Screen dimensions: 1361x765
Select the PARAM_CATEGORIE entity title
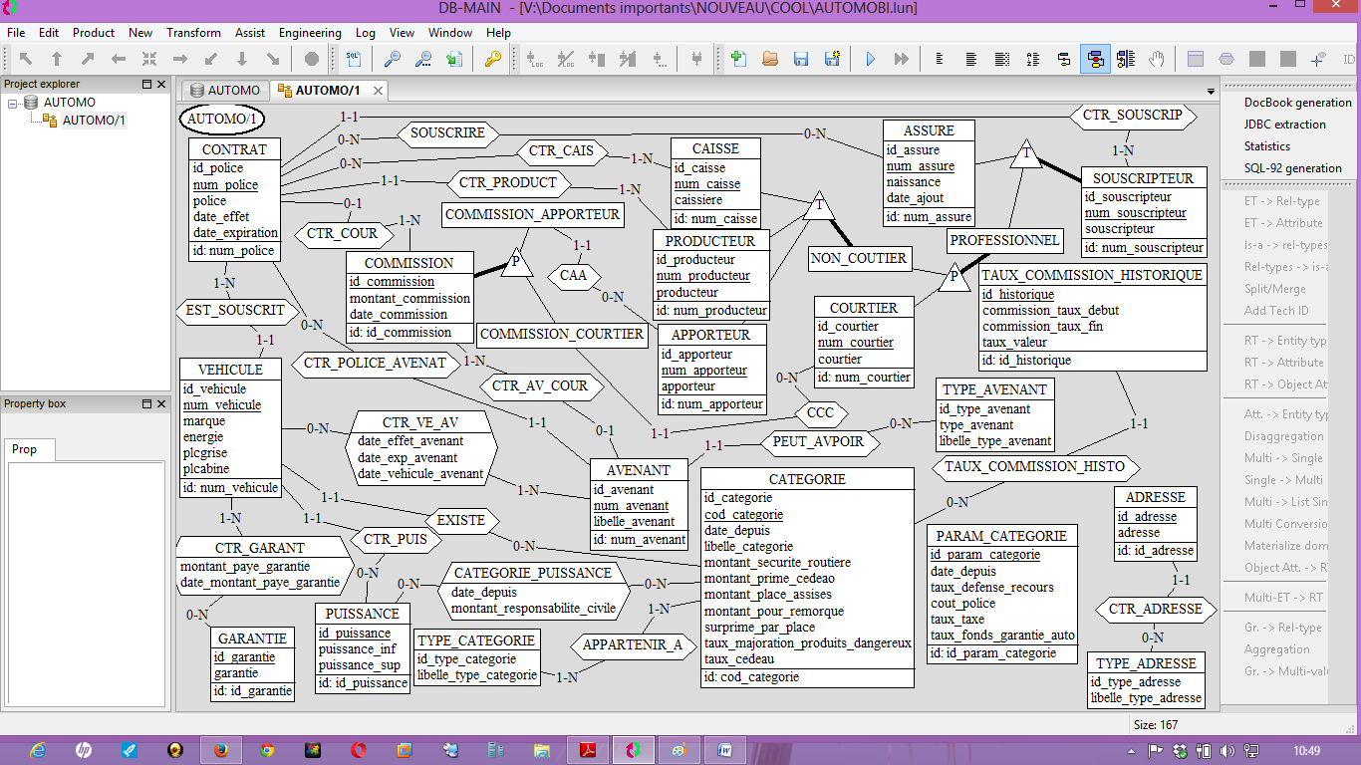point(1001,536)
